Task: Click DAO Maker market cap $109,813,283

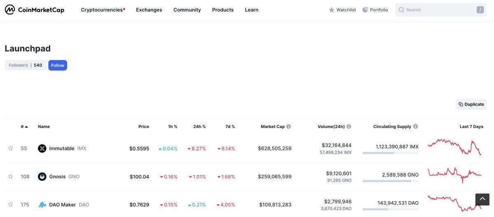Action: point(275,205)
